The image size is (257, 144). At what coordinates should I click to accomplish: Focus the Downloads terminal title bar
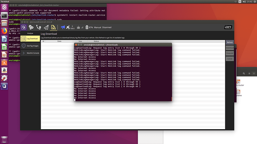(x=123, y=45)
